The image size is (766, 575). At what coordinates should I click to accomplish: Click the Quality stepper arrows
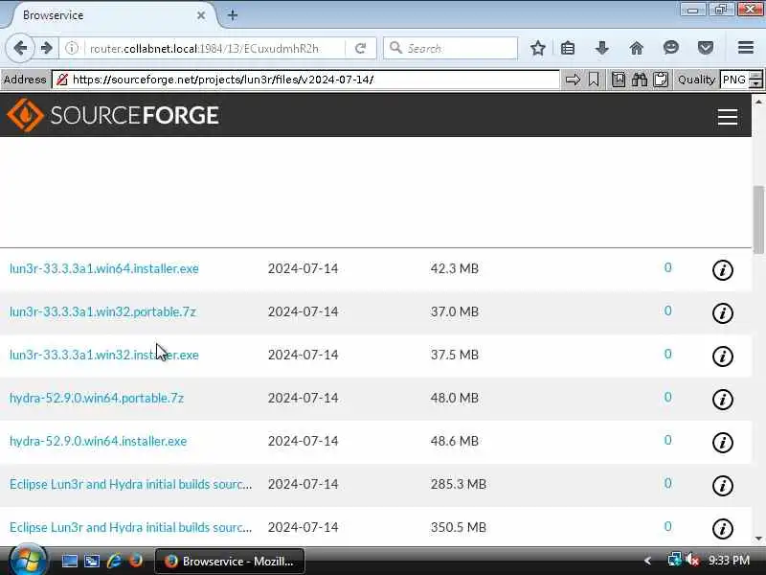[x=755, y=80]
